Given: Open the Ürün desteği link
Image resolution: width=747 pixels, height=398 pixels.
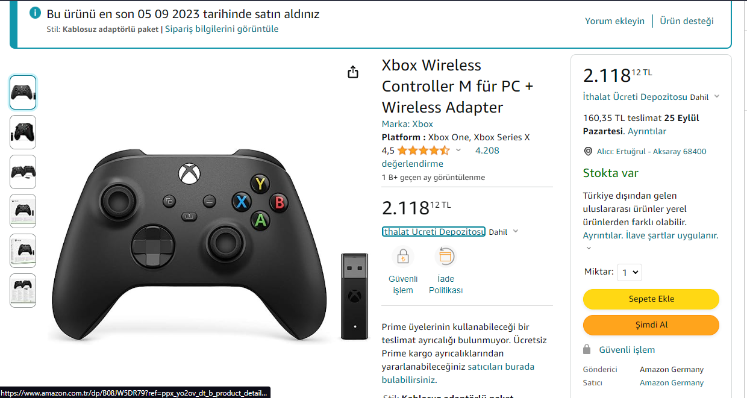Looking at the screenshot, I should click(687, 21).
